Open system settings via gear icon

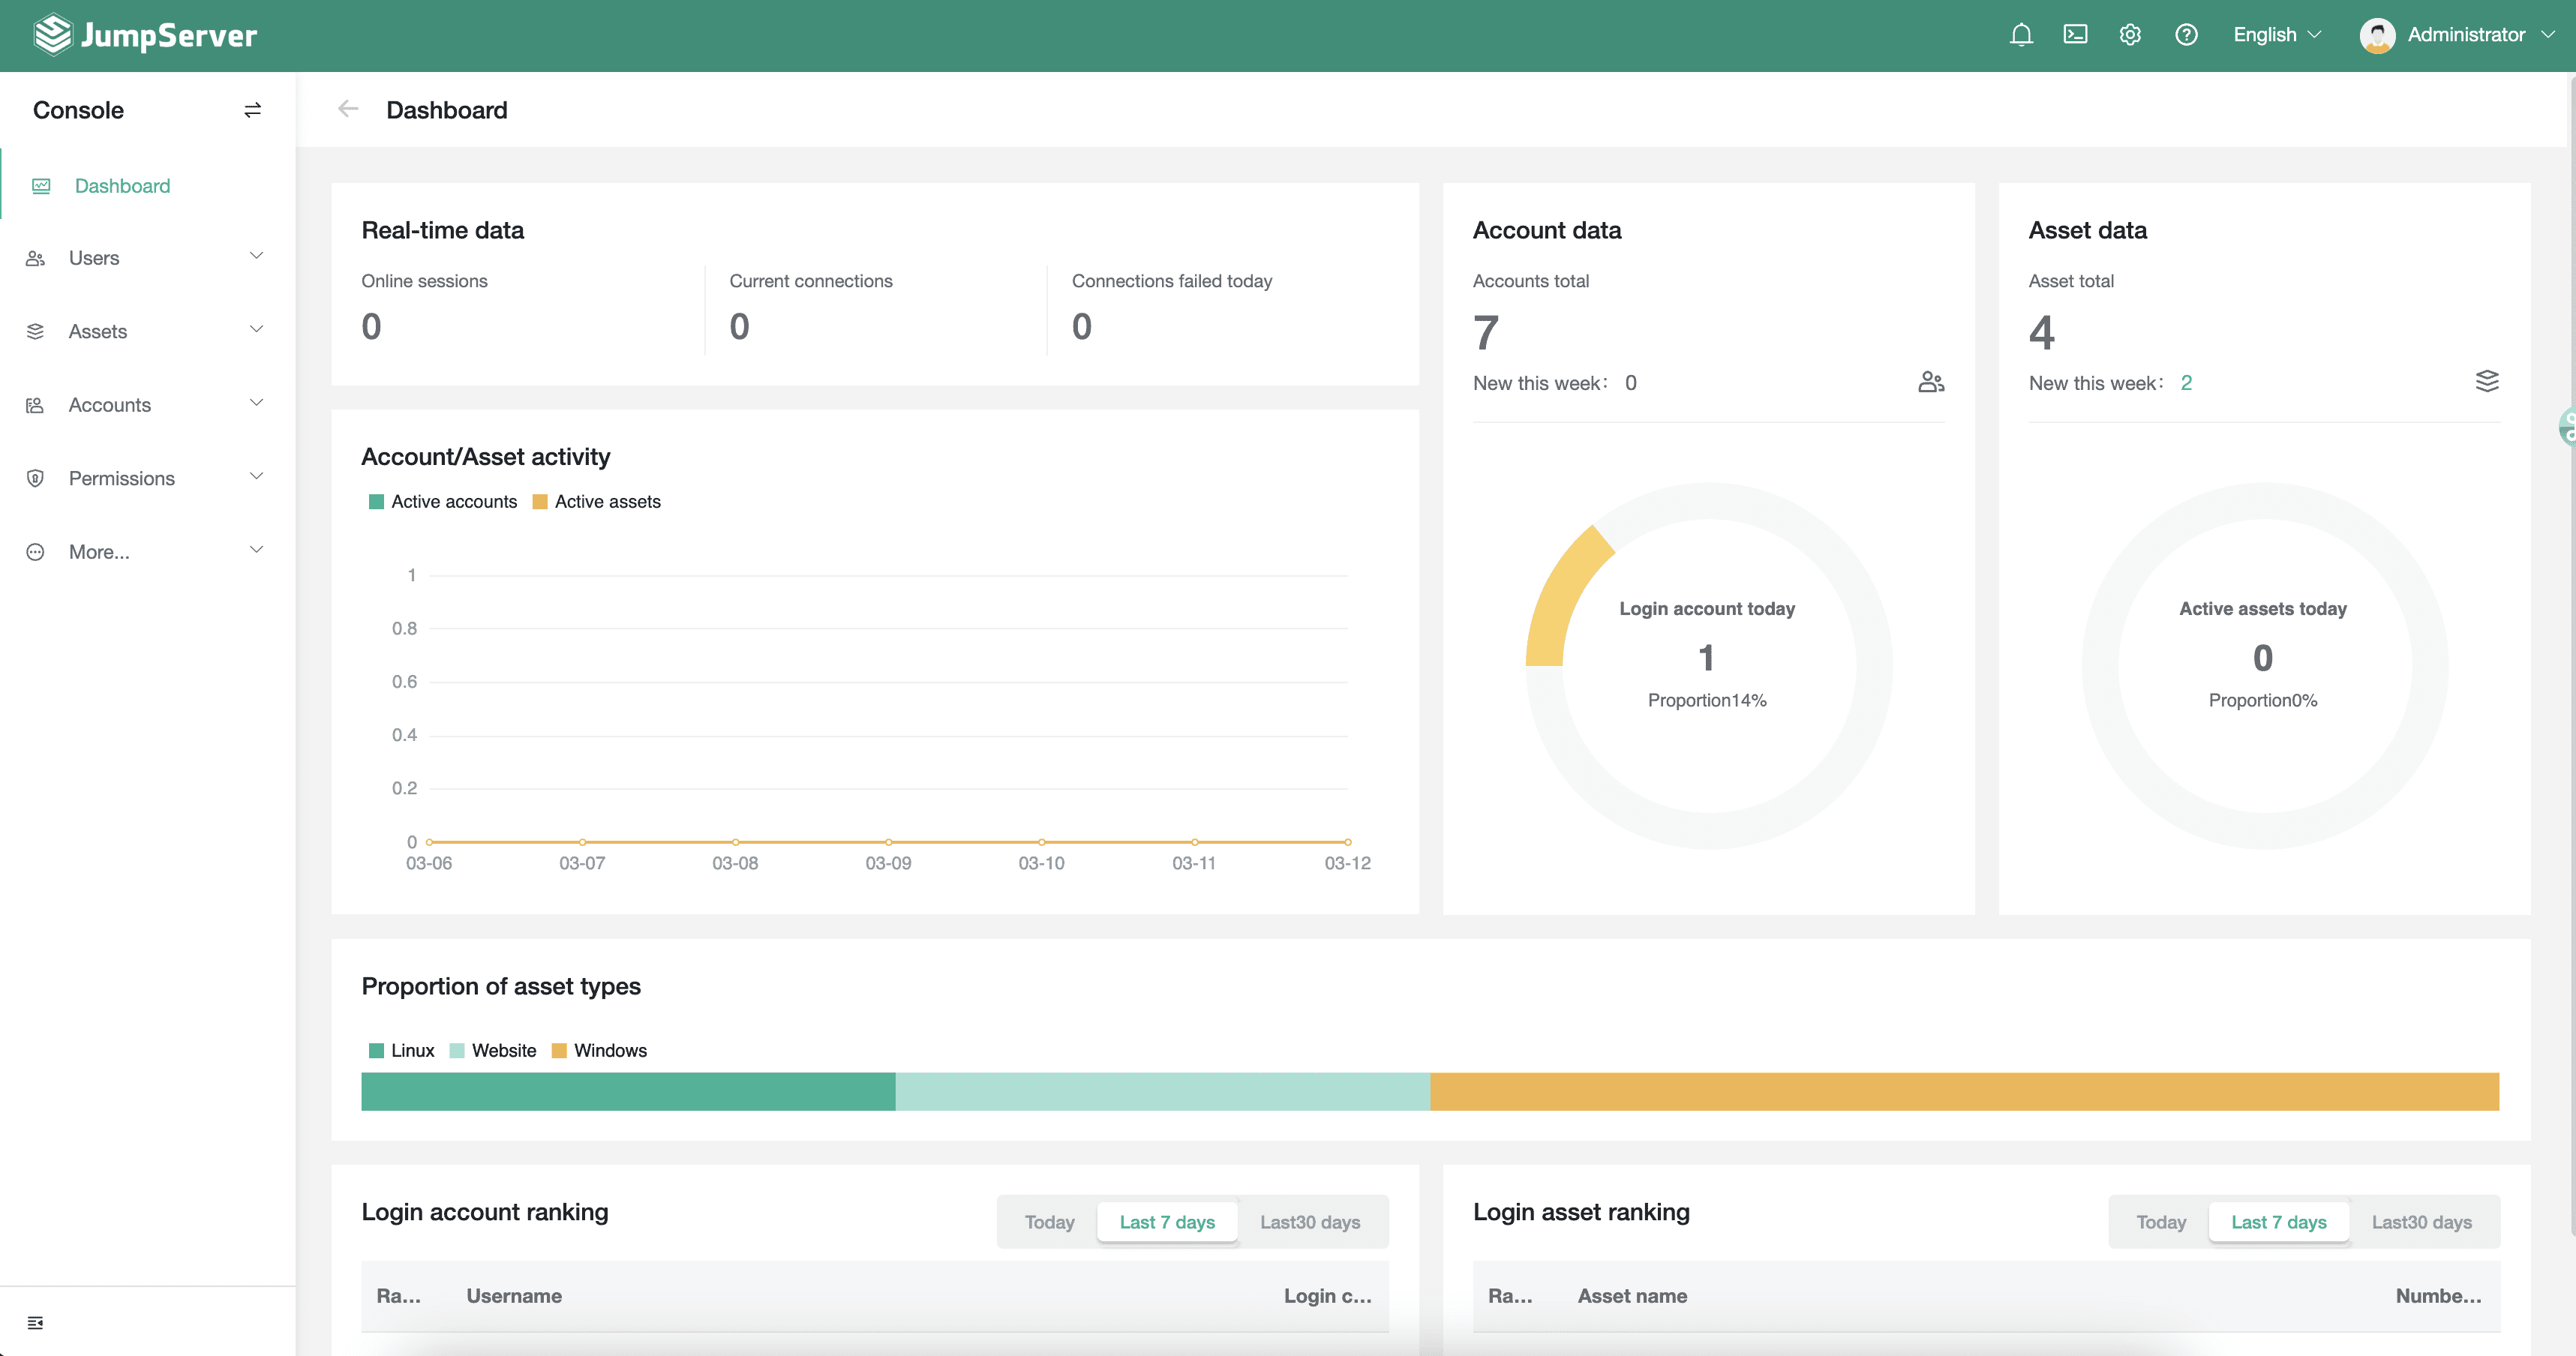tap(2130, 34)
